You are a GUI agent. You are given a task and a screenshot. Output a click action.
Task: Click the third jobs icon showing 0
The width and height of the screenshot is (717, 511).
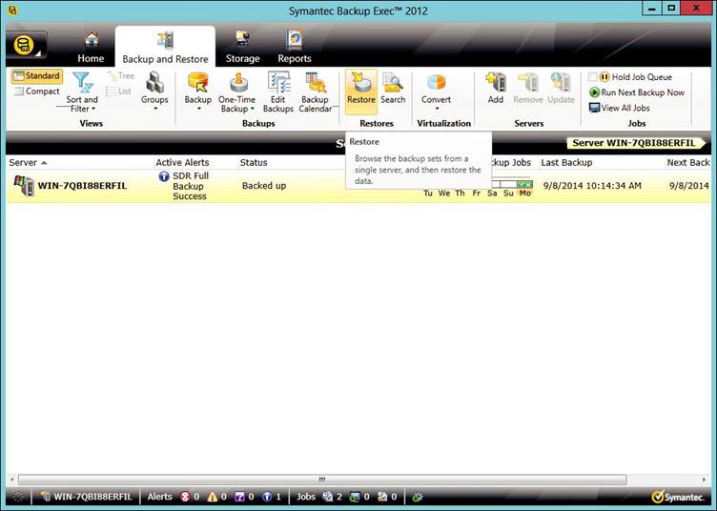pyautogui.click(x=382, y=497)
